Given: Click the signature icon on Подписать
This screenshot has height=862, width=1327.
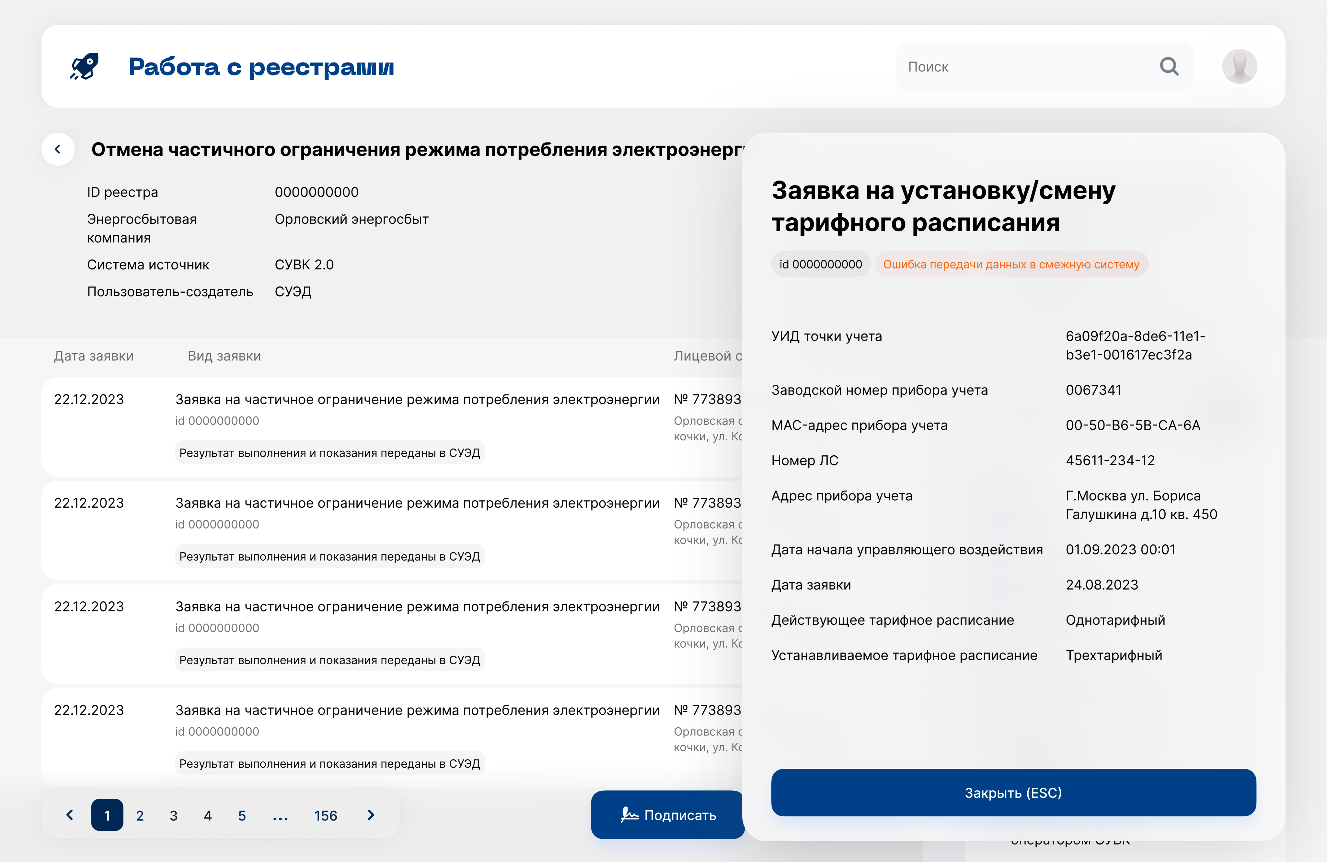Looking at the screenshot, I should (629, 815).
